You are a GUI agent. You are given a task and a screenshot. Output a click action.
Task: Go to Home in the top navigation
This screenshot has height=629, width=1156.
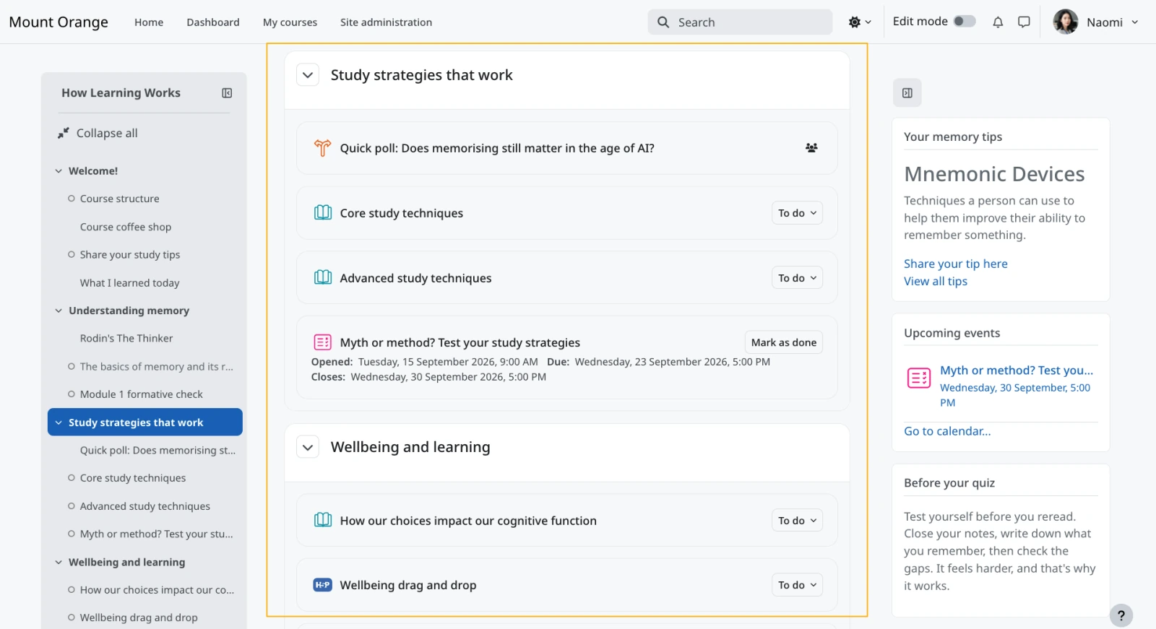tap(149, 22)
